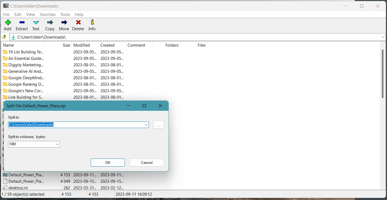Open the Favorites menu
This screenshot has width=387, height=200.
[48, 15]
